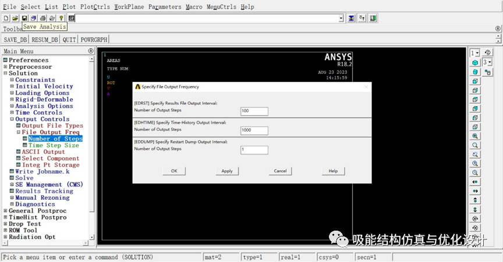Select ASCII Output in the tree
The height and width of the screenshot is (262, 503).
(x=43, y=152)
